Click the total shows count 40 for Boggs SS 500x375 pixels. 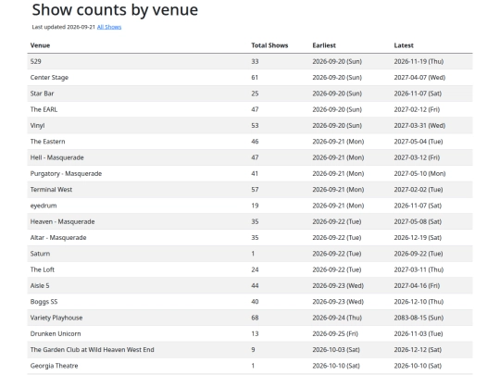[255, 302]
